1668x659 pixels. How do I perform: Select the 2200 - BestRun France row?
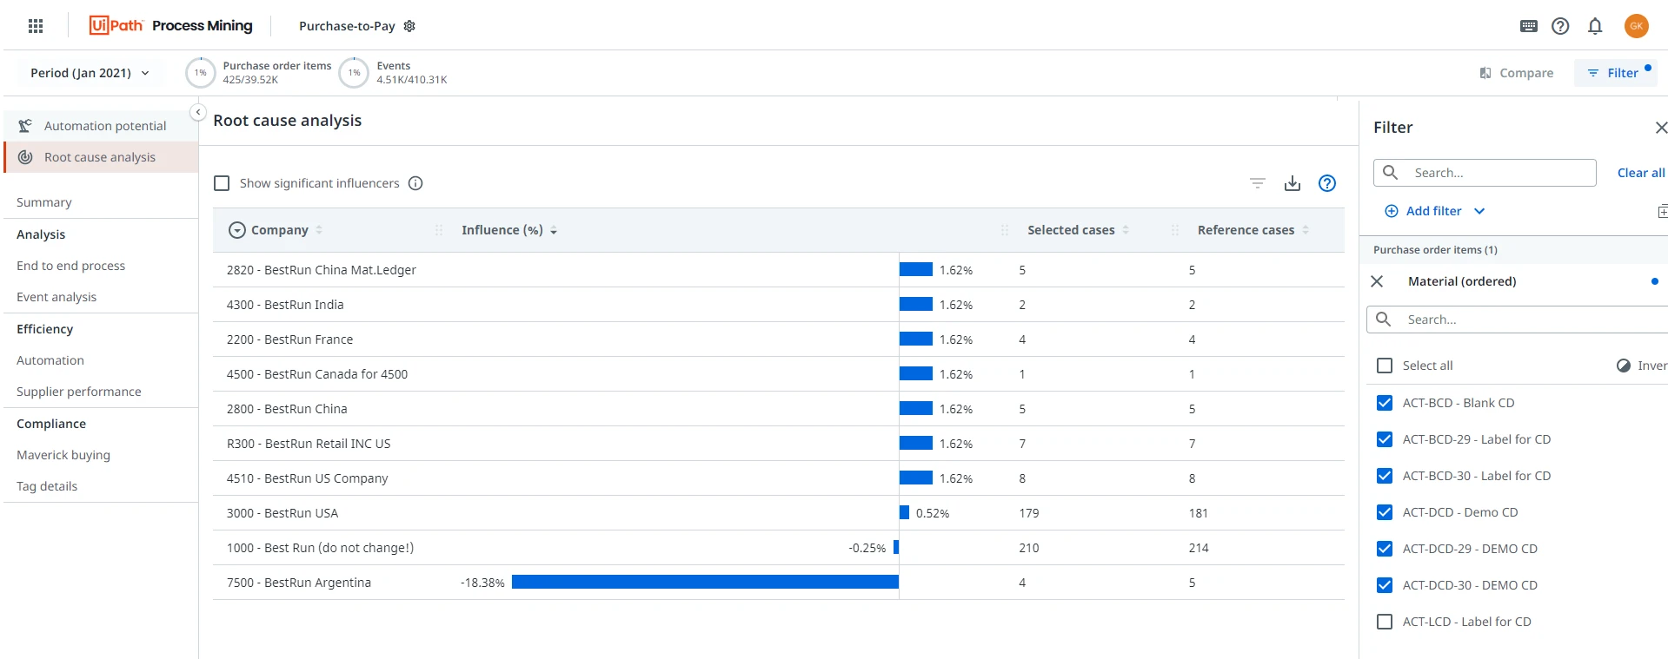[779, 339]
